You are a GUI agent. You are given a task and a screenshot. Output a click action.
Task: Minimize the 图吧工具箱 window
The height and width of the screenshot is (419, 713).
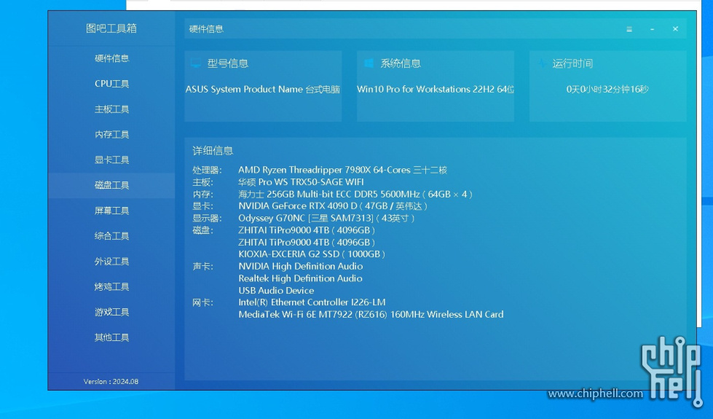[x=652, y=29]
